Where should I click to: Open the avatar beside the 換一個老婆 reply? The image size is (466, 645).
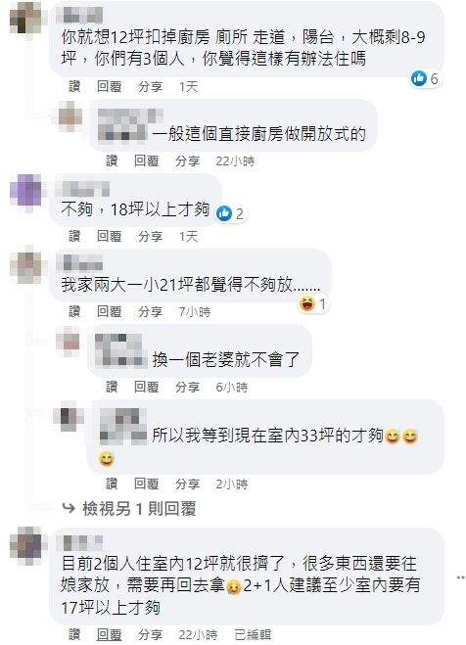tap(69, 341)
